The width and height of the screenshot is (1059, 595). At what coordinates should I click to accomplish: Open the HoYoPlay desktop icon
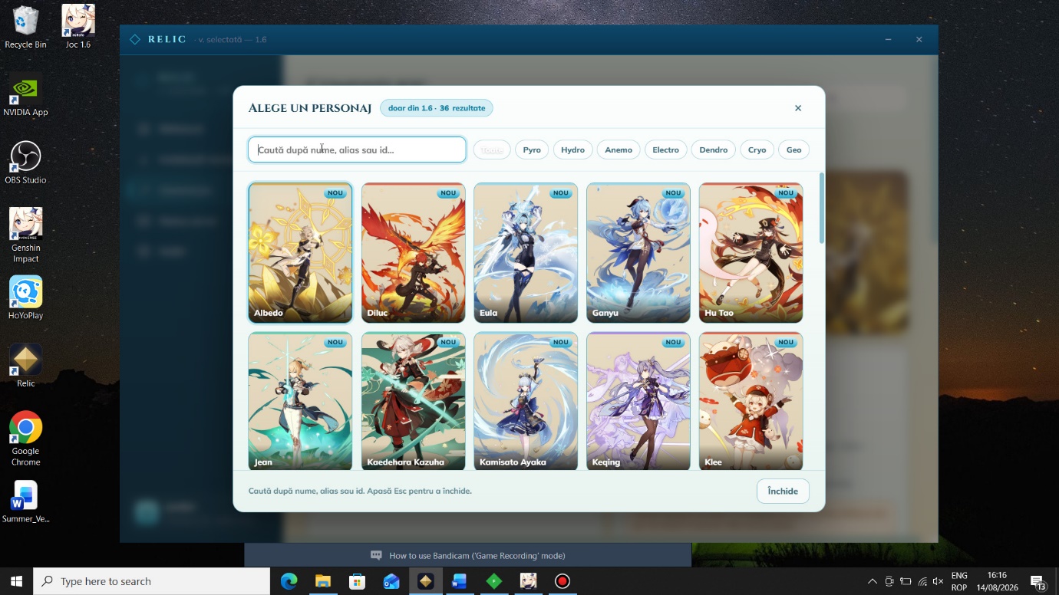click(25, 298)
